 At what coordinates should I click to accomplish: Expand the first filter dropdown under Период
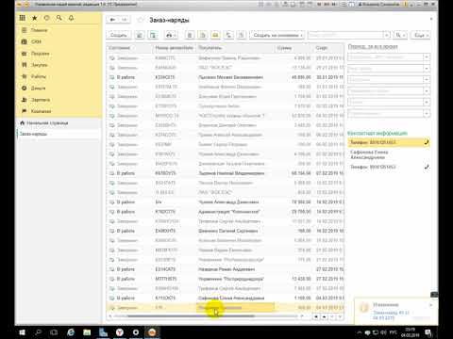click(x=427, y=57)
